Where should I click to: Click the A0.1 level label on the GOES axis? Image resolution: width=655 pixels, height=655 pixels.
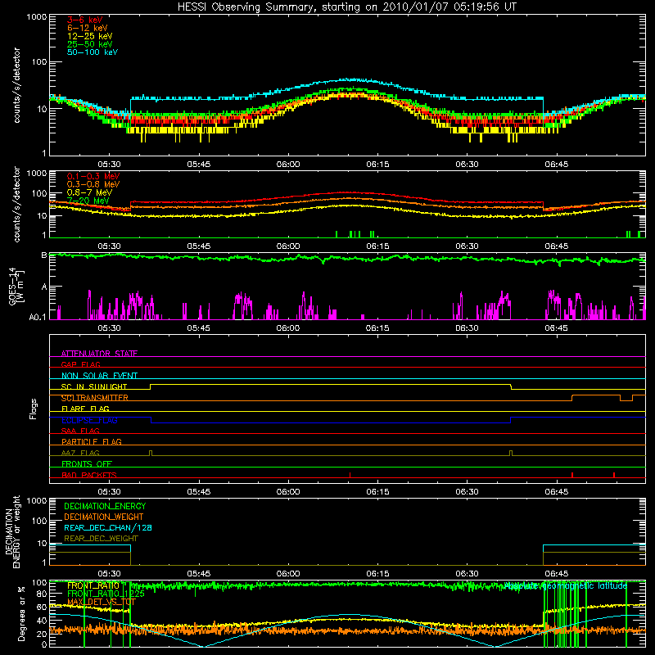pos(38,317)
